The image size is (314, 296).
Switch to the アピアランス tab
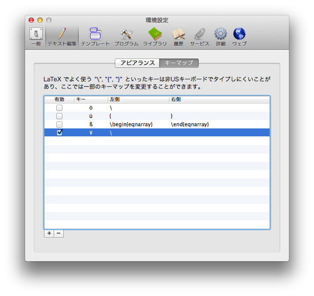137,63
